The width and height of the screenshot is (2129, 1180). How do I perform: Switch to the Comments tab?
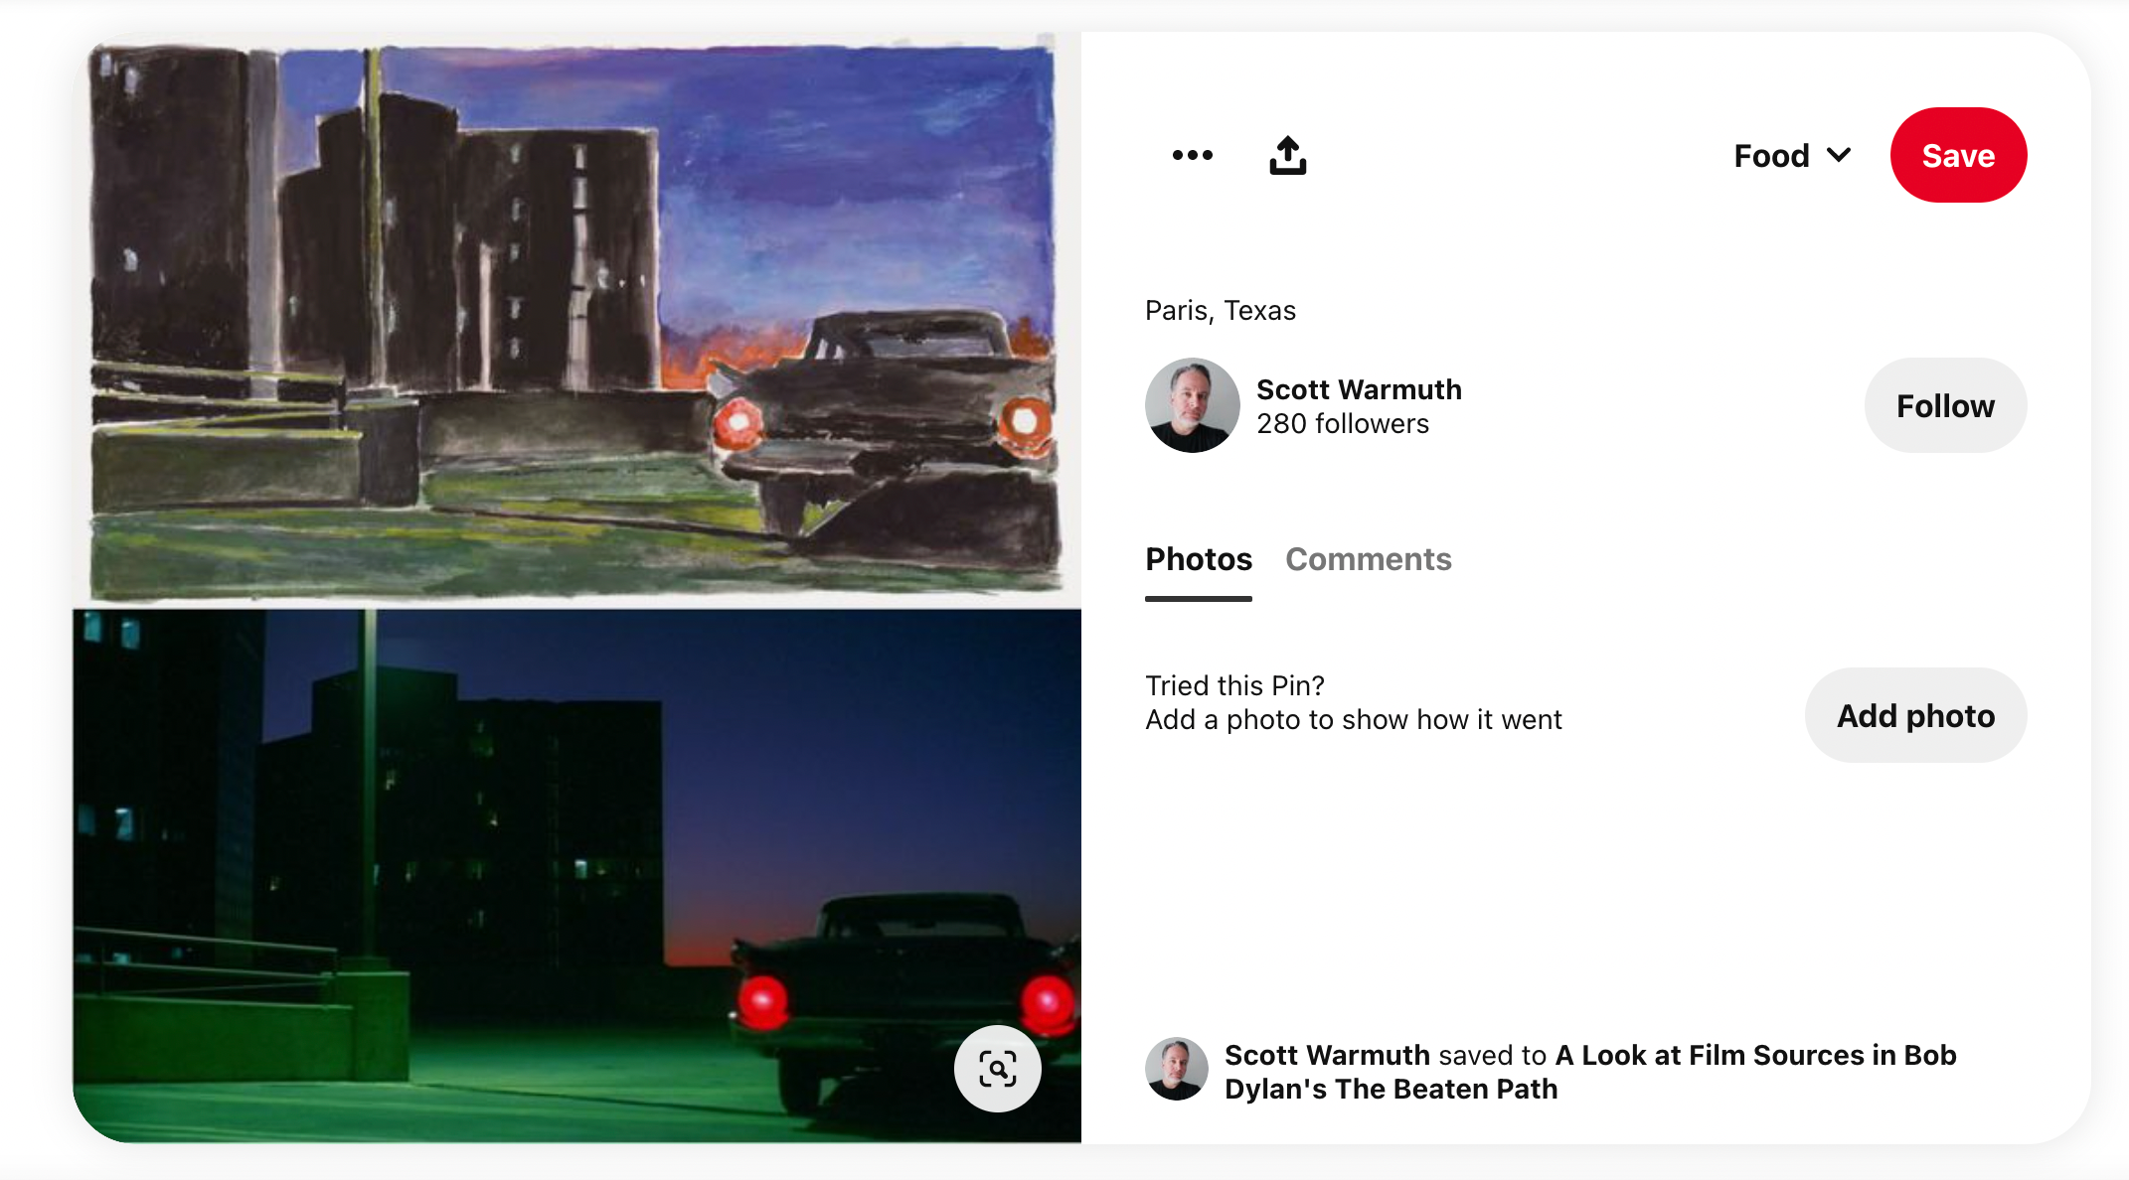1368,559
